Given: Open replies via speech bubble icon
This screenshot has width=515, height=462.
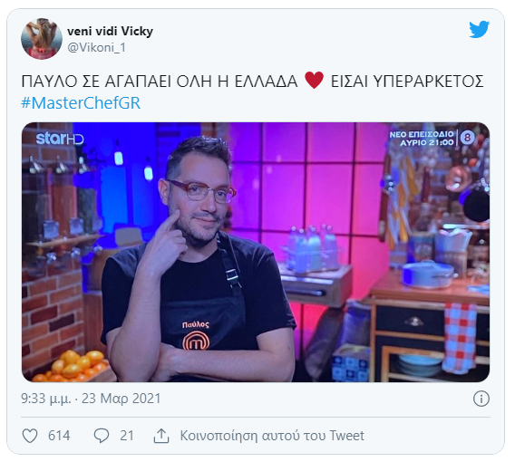Looking at the screenshot, I should [x=102, y=436].
